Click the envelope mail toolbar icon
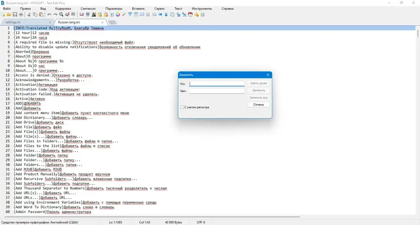420x225 pixels. 142,15
